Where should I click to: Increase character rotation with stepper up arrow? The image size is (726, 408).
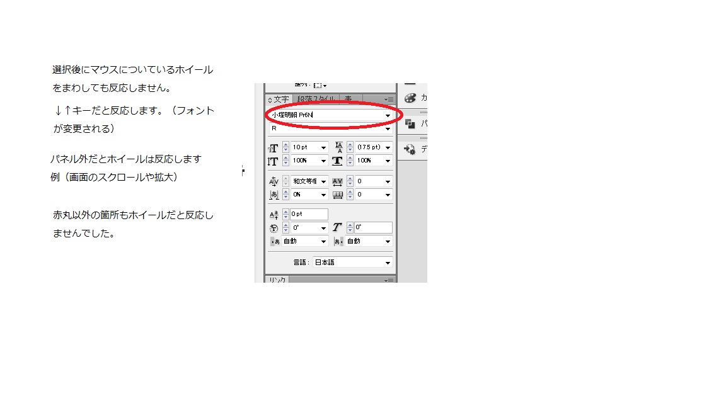coord(285,225)
